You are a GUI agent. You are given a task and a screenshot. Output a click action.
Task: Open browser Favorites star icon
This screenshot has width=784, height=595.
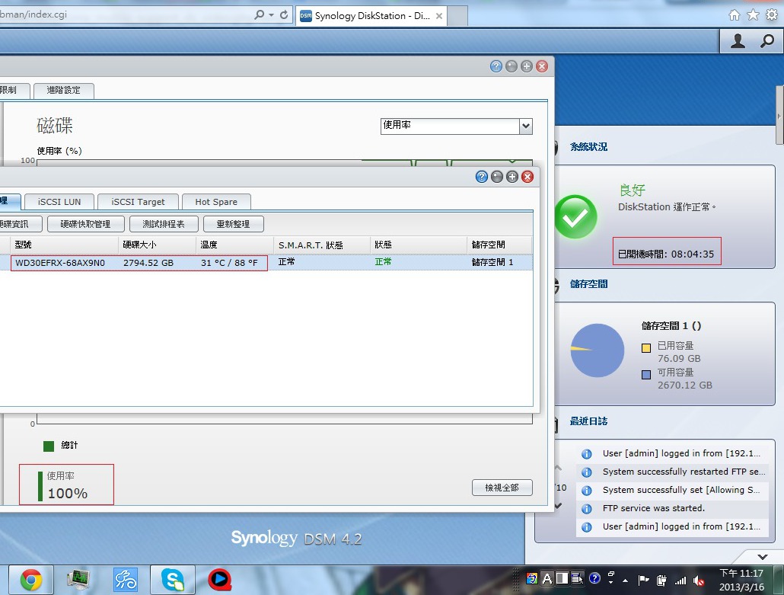pyautogui.click(x=753, y=15)
